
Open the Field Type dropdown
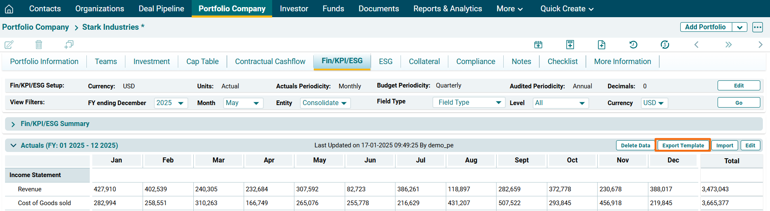468,103
